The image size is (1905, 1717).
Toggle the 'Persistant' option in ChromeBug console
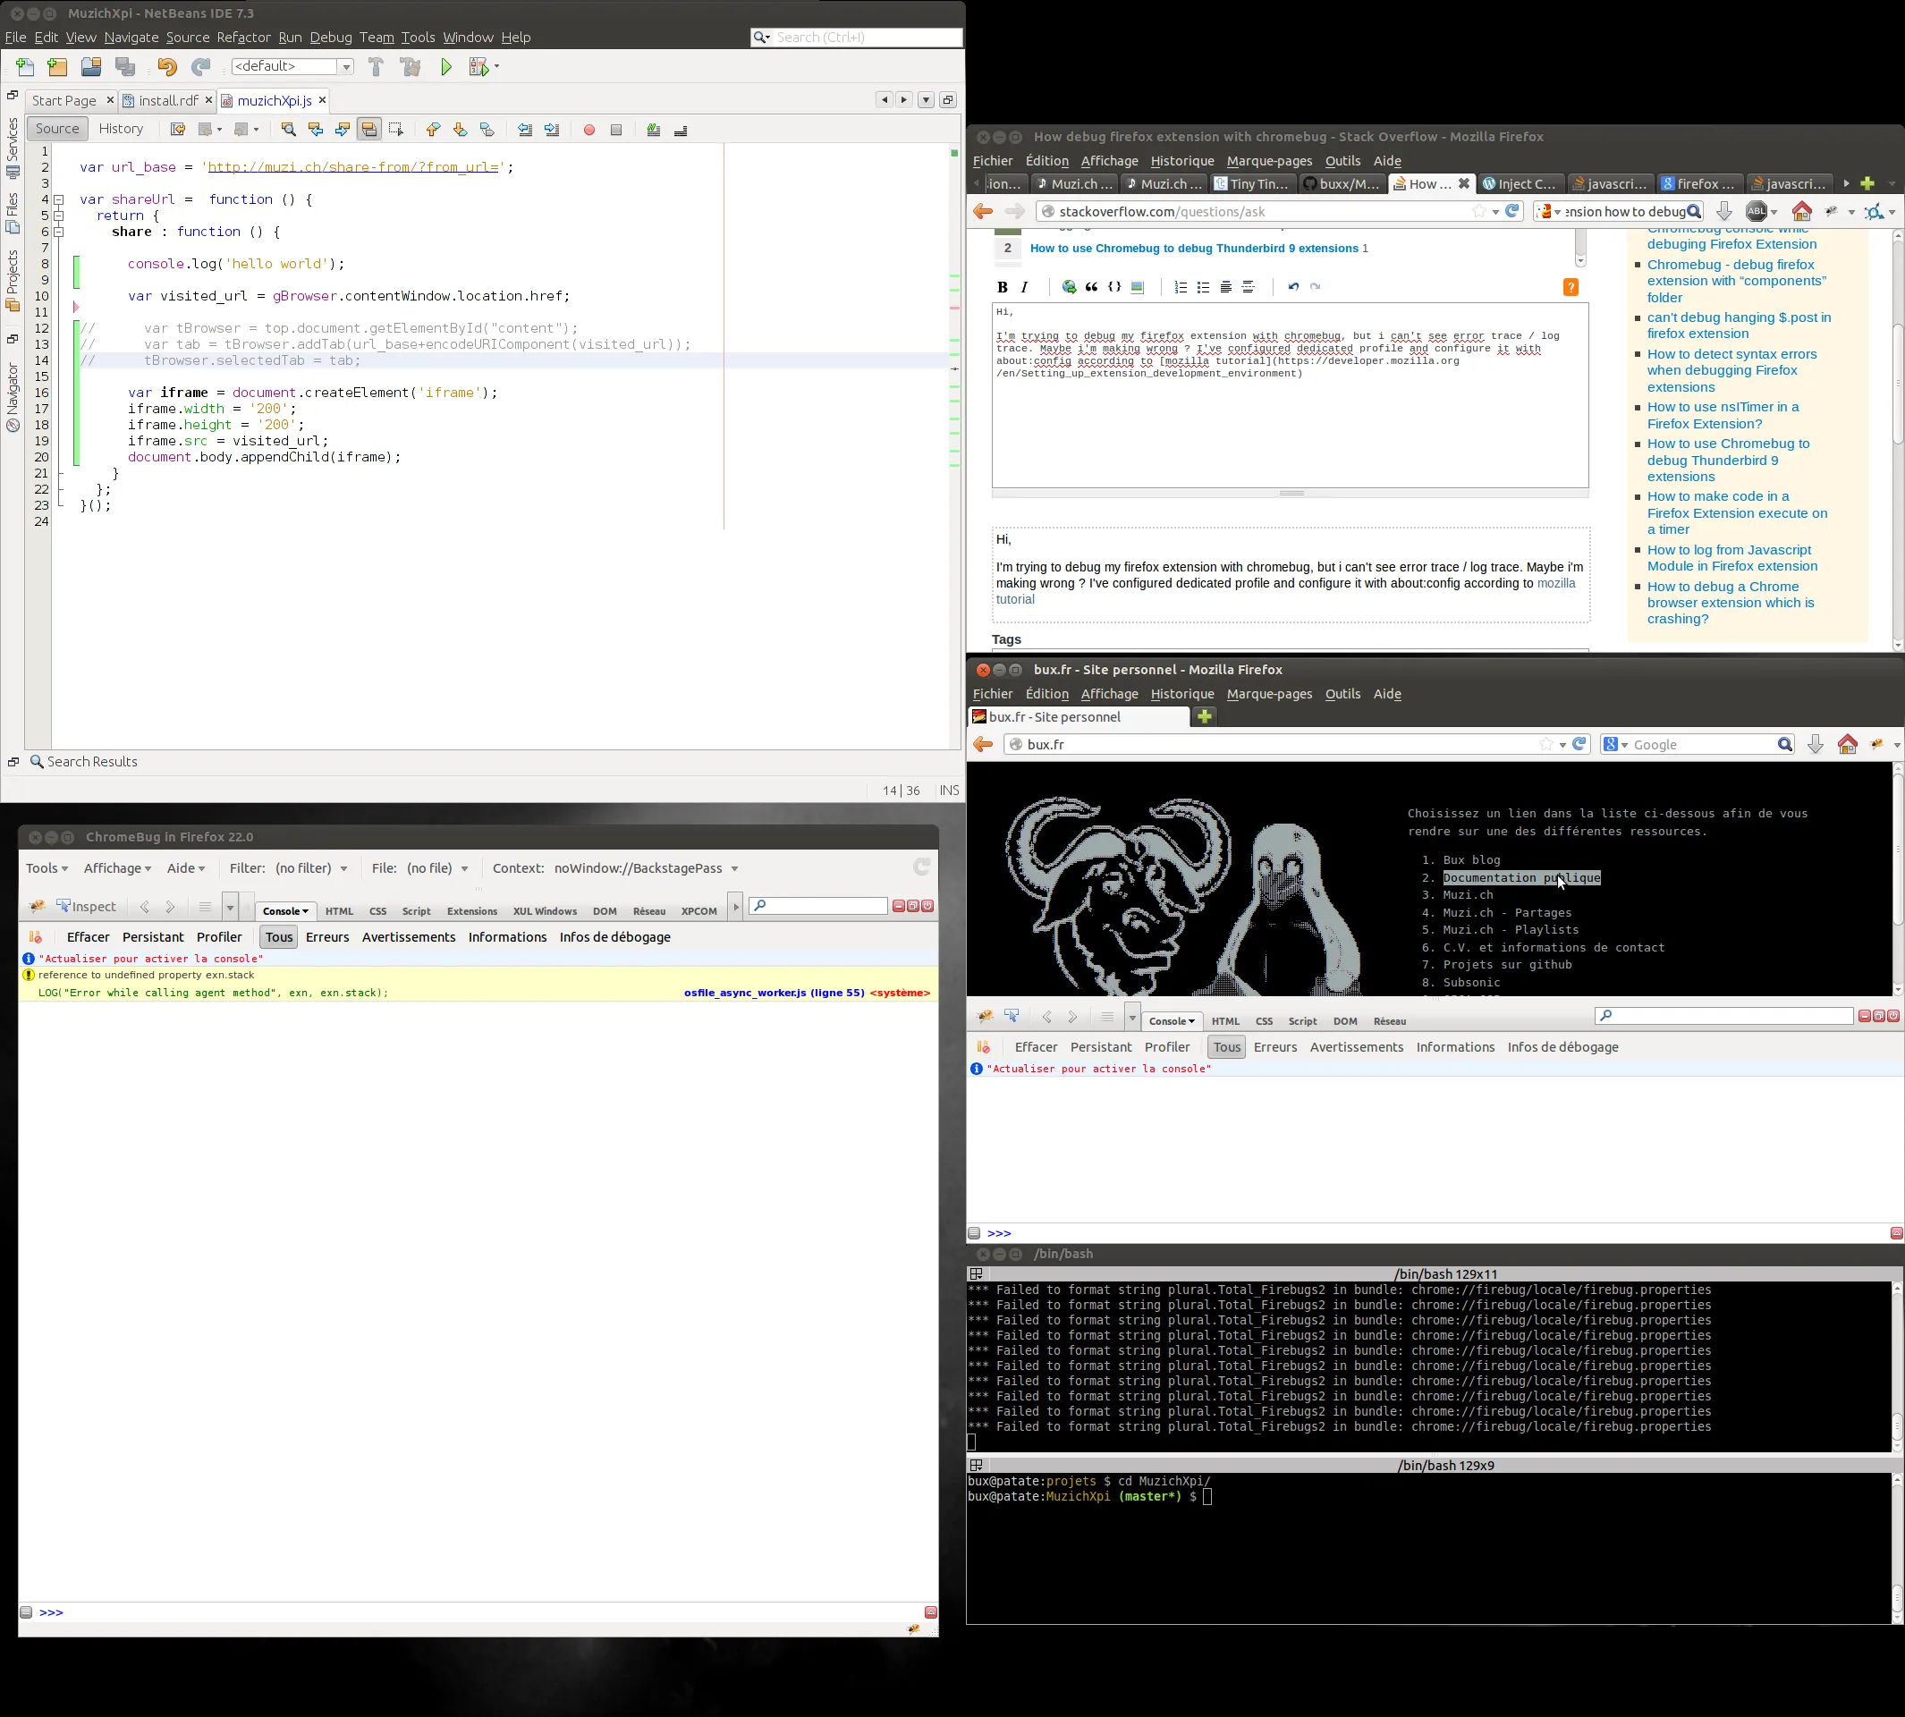[153, 937]
